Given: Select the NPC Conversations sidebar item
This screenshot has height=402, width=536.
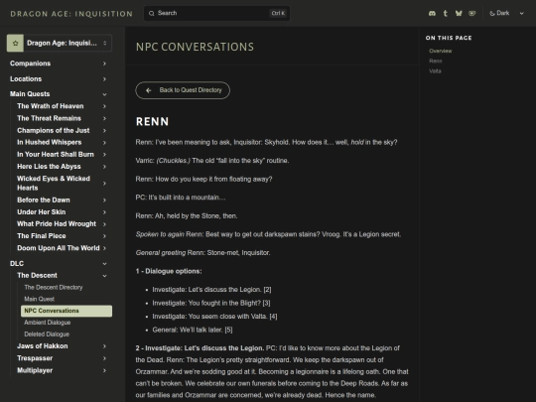Looking at the screenshot, I should click(67, 311).
